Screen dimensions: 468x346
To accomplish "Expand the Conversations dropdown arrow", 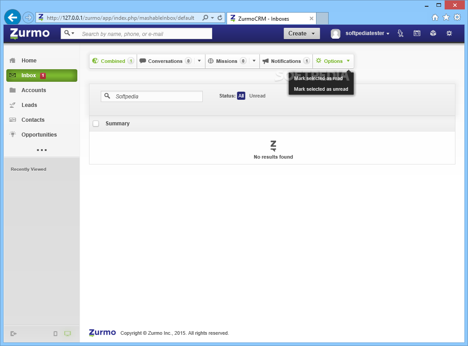I will pos(199,61).
